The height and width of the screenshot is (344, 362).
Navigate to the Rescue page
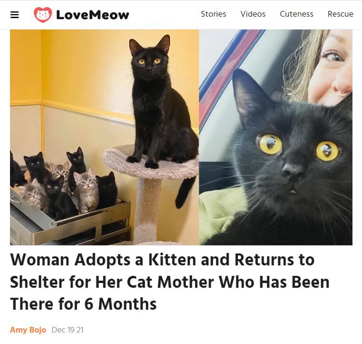click(x=340, y=14)
